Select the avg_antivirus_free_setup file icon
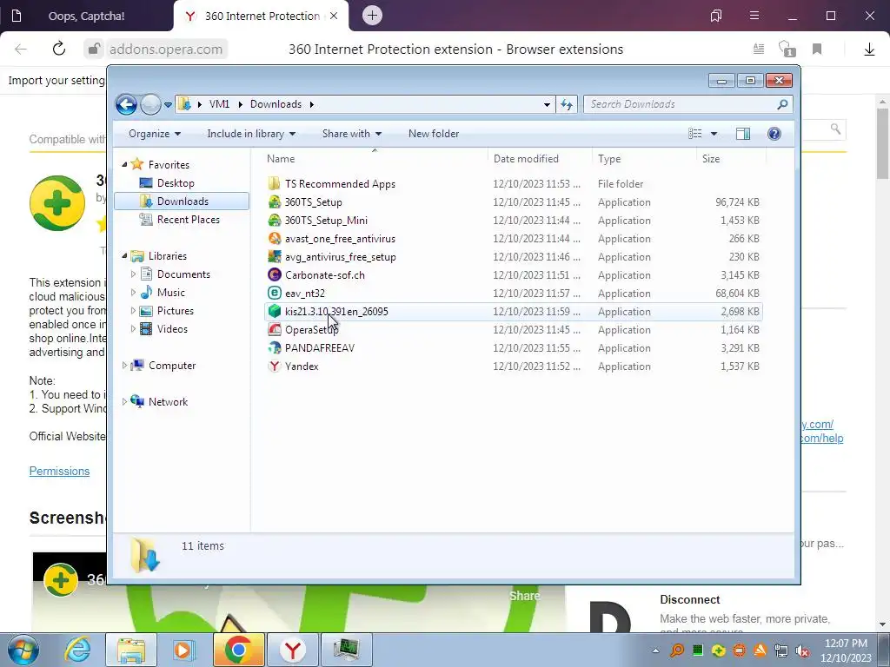Viewport: 890px width, 667px height. [275, 256]
